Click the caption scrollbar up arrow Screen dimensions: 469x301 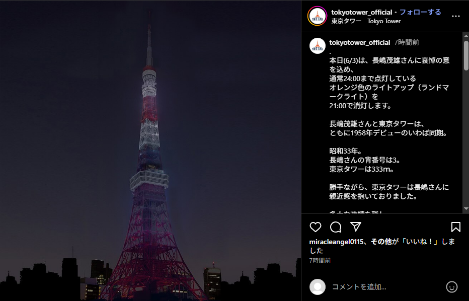(x=466, y=36)
